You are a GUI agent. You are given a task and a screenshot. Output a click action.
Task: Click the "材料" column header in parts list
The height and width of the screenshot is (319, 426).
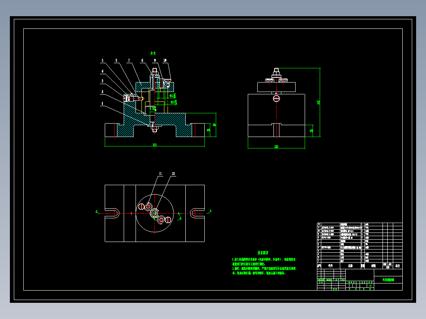(373, 266)
